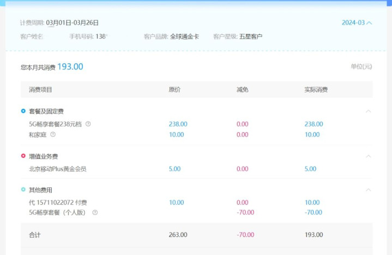Click the teal bullet before 其他费用
Screen dimensions: 392x255
[23, 189]
